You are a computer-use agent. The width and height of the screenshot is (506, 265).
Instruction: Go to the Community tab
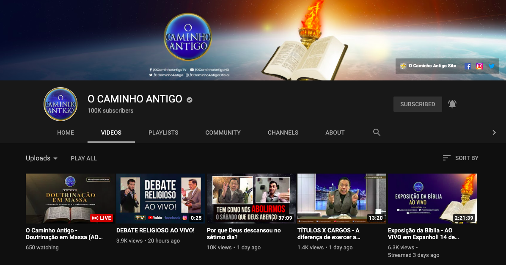coord(223,132)
